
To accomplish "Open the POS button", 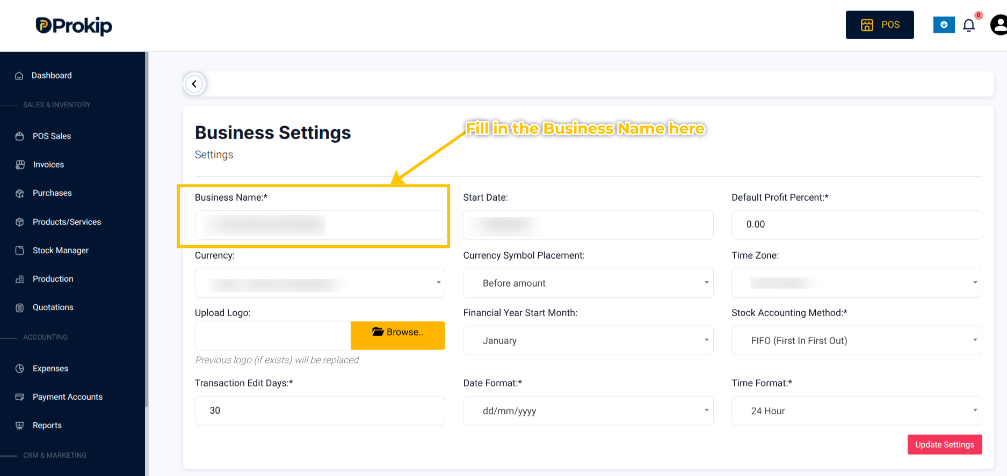I will click(x=880, y=25).
